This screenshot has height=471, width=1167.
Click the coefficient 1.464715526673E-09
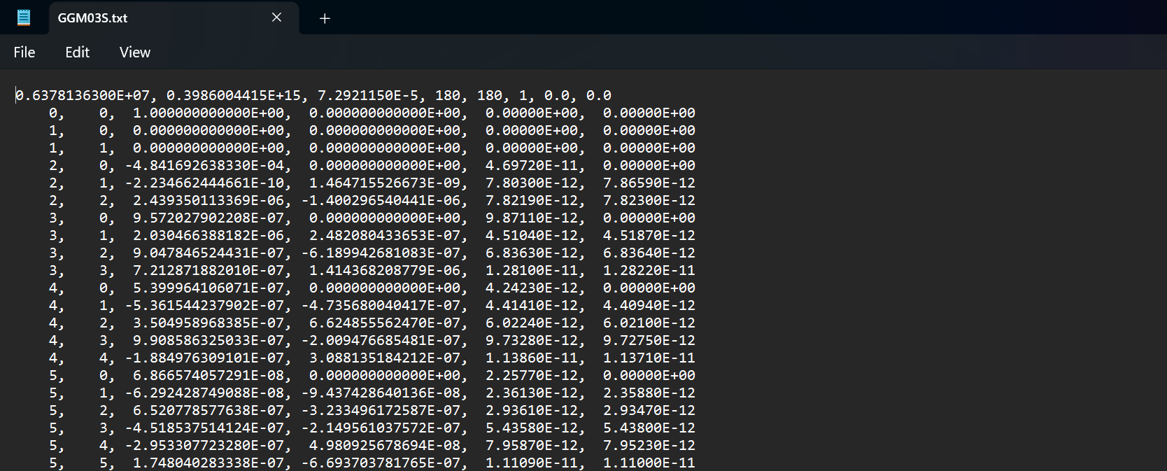[384, 183]
